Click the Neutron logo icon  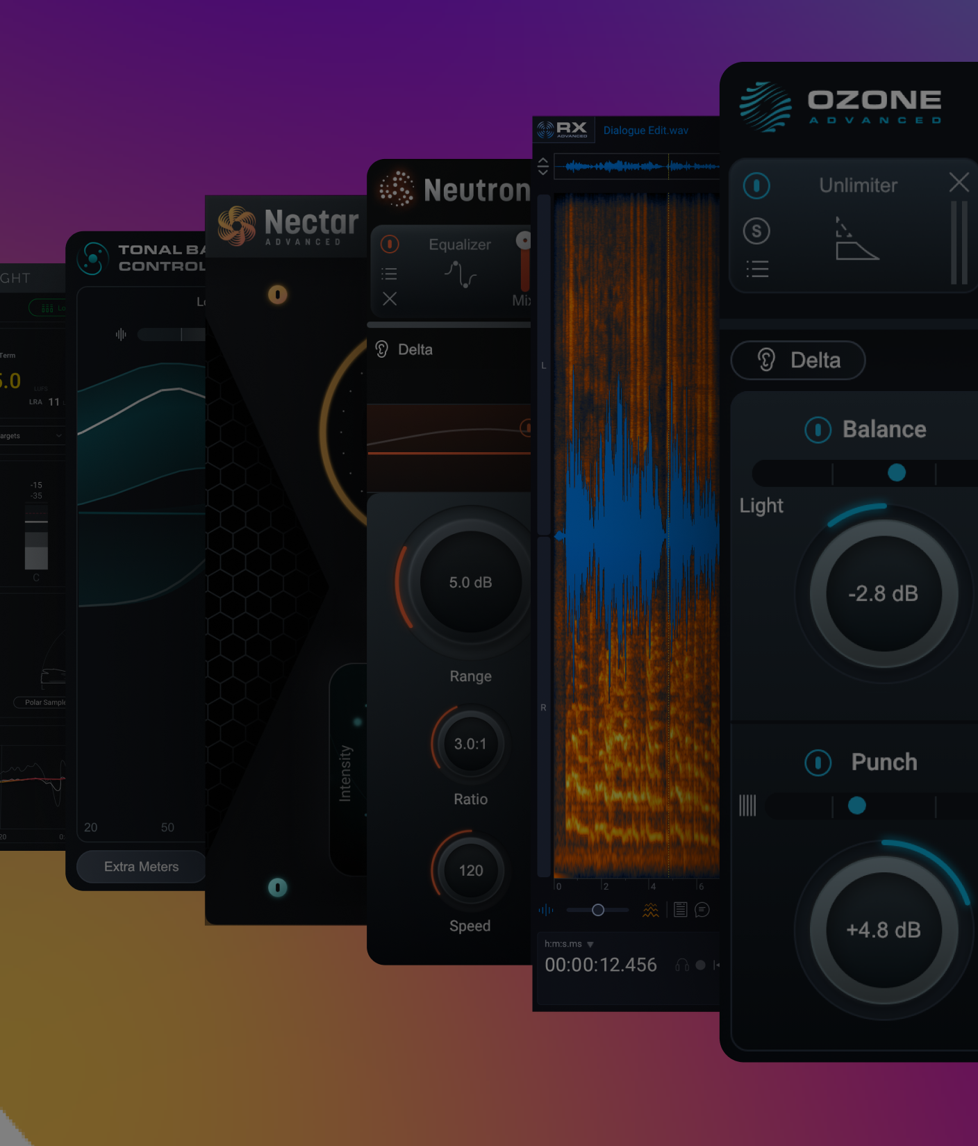point(397,189)
